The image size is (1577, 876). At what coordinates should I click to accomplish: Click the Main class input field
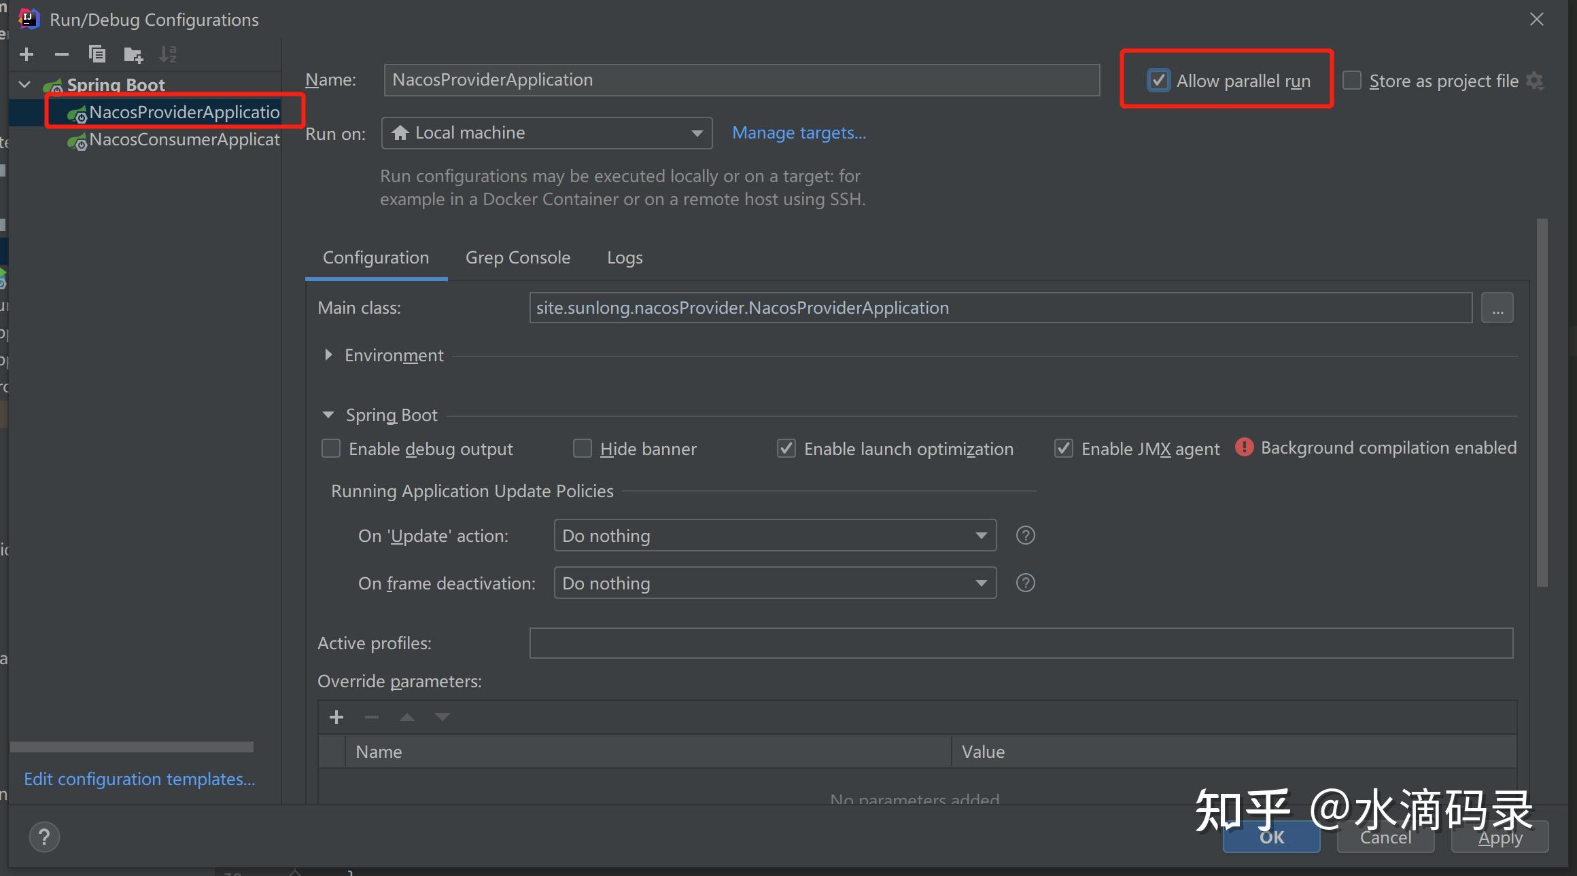[1001, 308]
